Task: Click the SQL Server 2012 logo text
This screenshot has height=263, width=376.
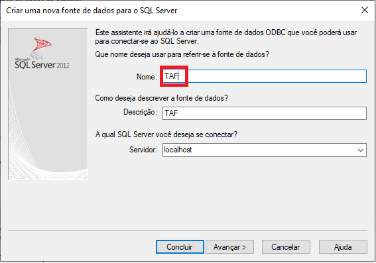Action: [x=42, y=65]
